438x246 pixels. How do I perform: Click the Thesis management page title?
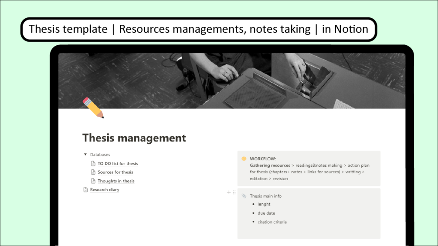(x=134, y=138)
